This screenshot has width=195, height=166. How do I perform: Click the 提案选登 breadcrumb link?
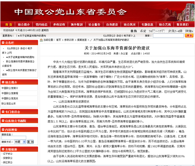pyautogui.click(x=82, y=40)
